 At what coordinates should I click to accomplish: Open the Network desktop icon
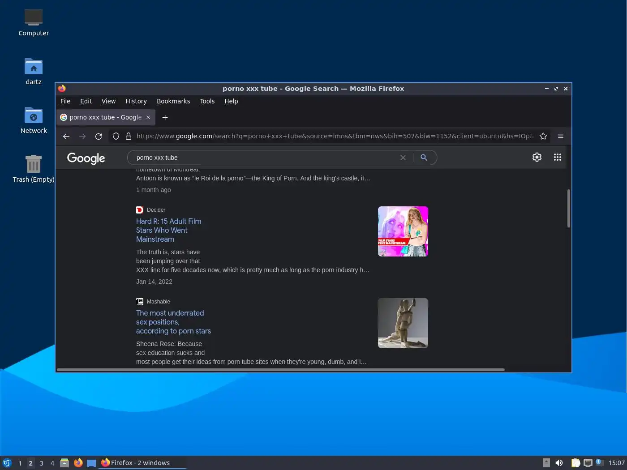click(34, 120)
